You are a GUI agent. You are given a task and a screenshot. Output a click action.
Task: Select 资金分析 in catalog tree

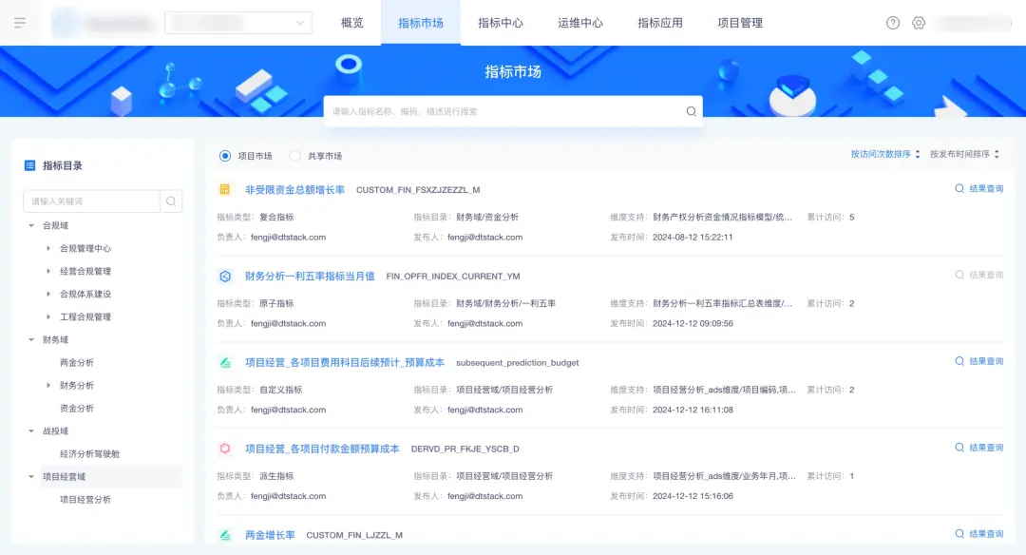coord(77,409)
